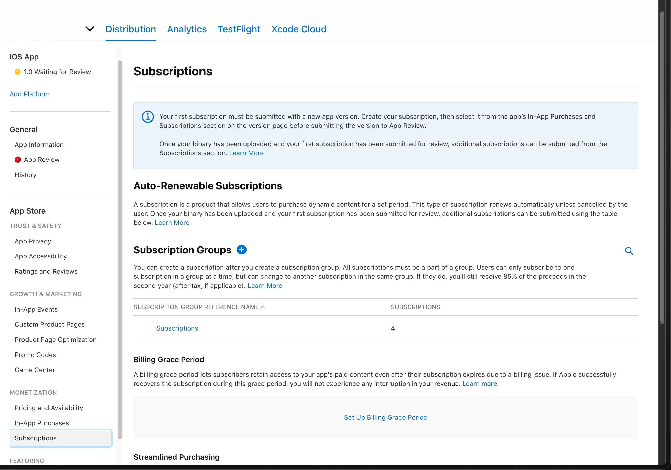Select In-App Purchases in the sidebar

(x=42, y=423)
